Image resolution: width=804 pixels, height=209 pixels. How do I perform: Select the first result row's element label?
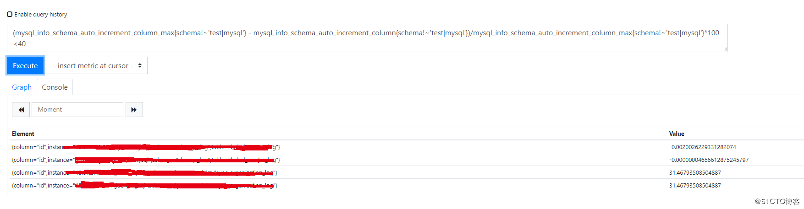coord(146,147)
